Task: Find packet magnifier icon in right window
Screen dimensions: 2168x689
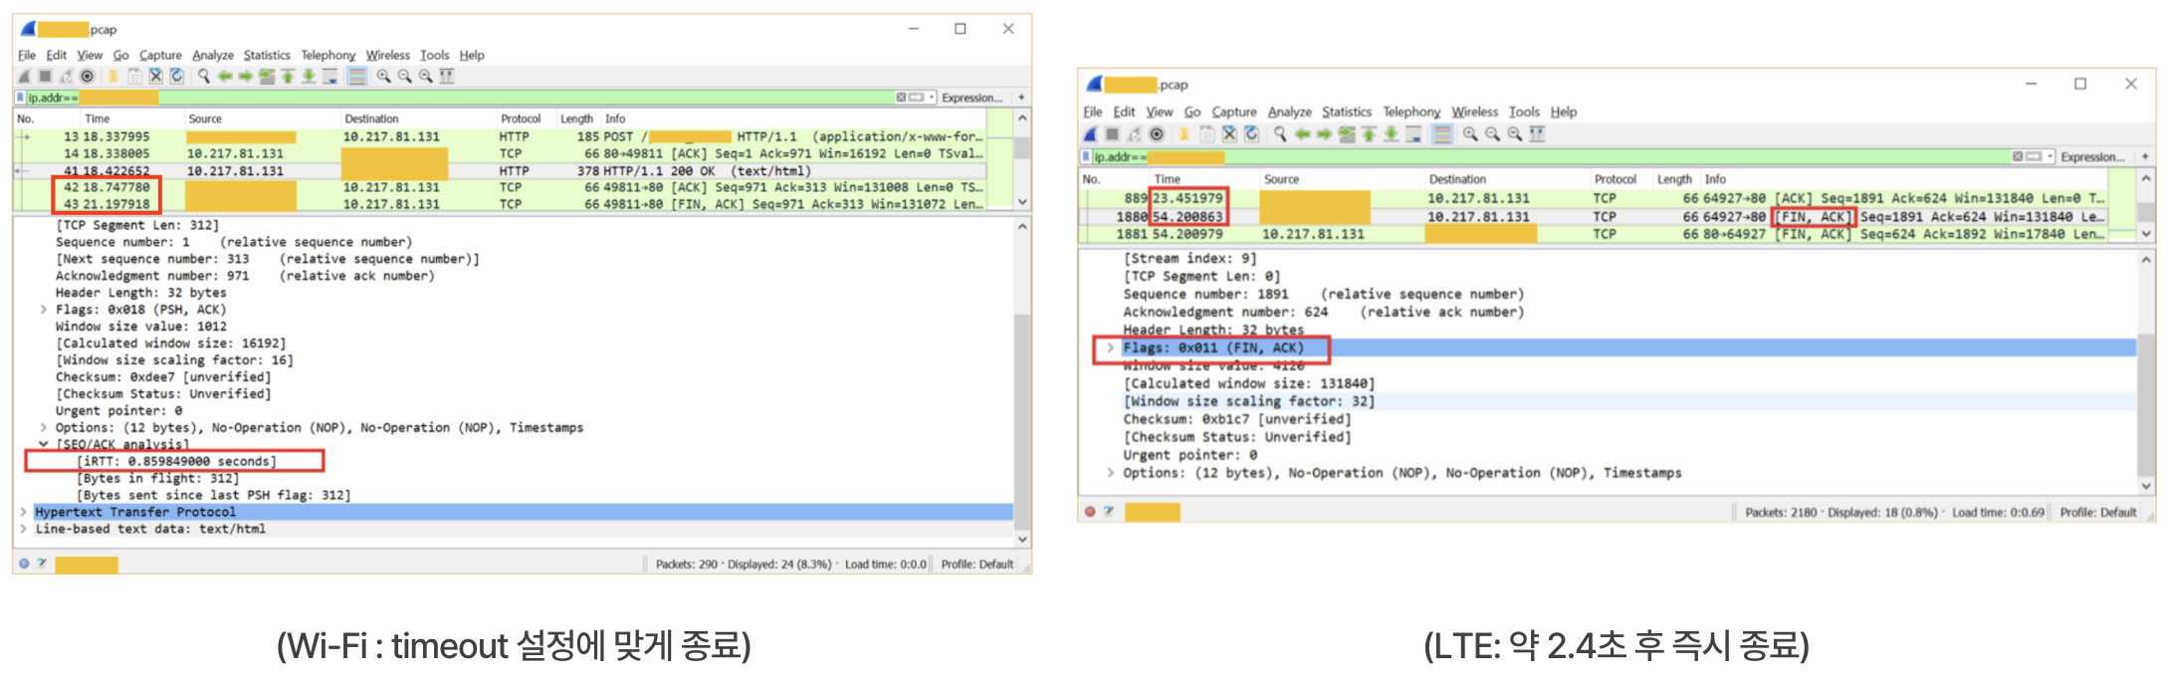Action: pos(1280,133)
